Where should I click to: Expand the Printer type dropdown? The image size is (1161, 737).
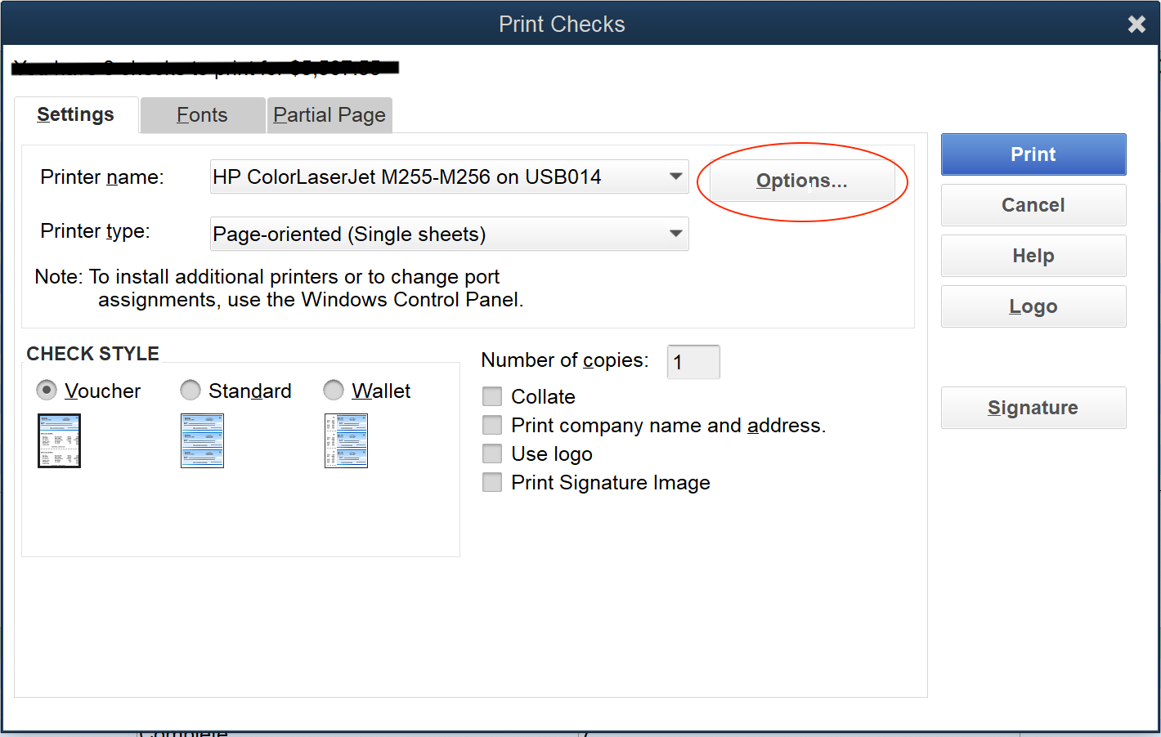(675, 234)
